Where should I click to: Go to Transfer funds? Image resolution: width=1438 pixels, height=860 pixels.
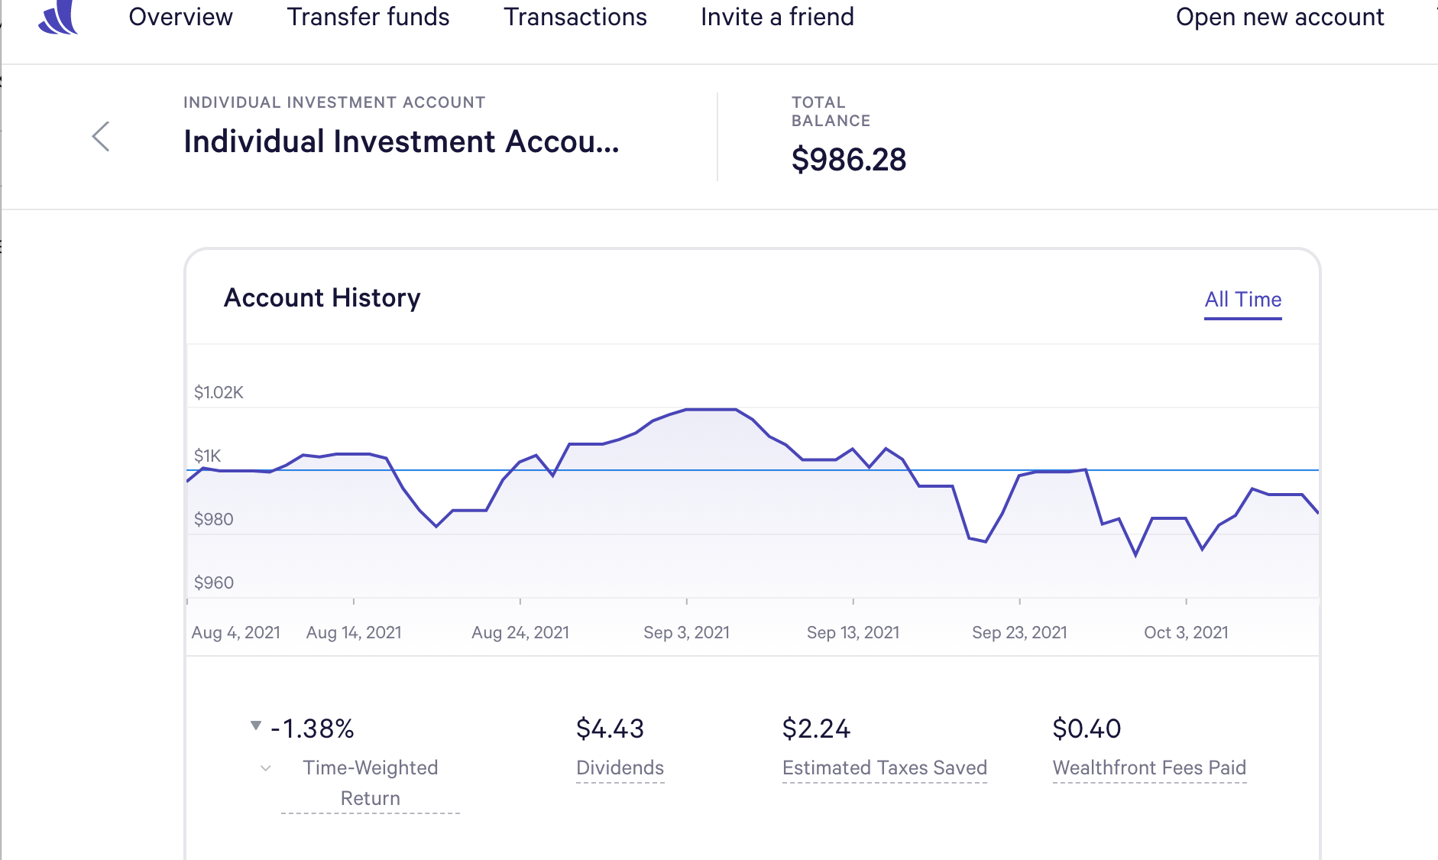click(x=368, y=17)
